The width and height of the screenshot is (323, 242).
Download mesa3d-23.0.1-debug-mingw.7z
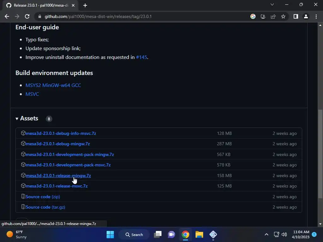(x=58, y=144)
